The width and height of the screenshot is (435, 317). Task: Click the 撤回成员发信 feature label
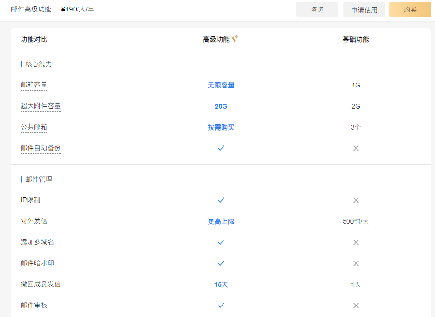(x=41, y=284)
